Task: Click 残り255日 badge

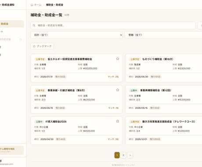Action: point(155,139)
